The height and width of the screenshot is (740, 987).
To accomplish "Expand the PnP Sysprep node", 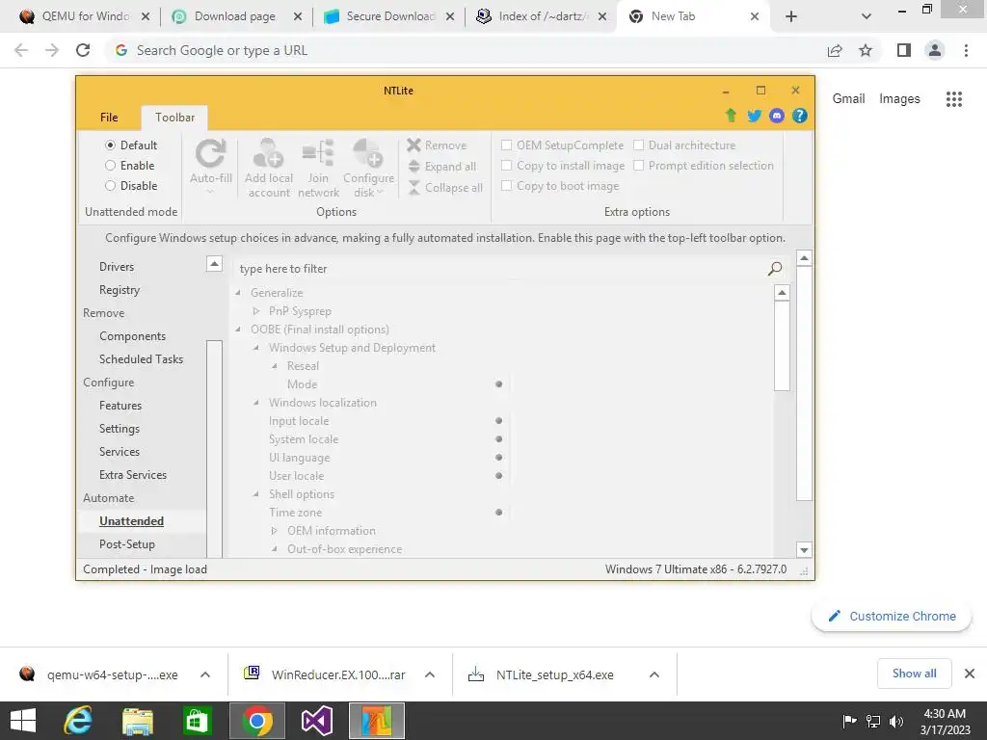I will [x=256, y=311].
